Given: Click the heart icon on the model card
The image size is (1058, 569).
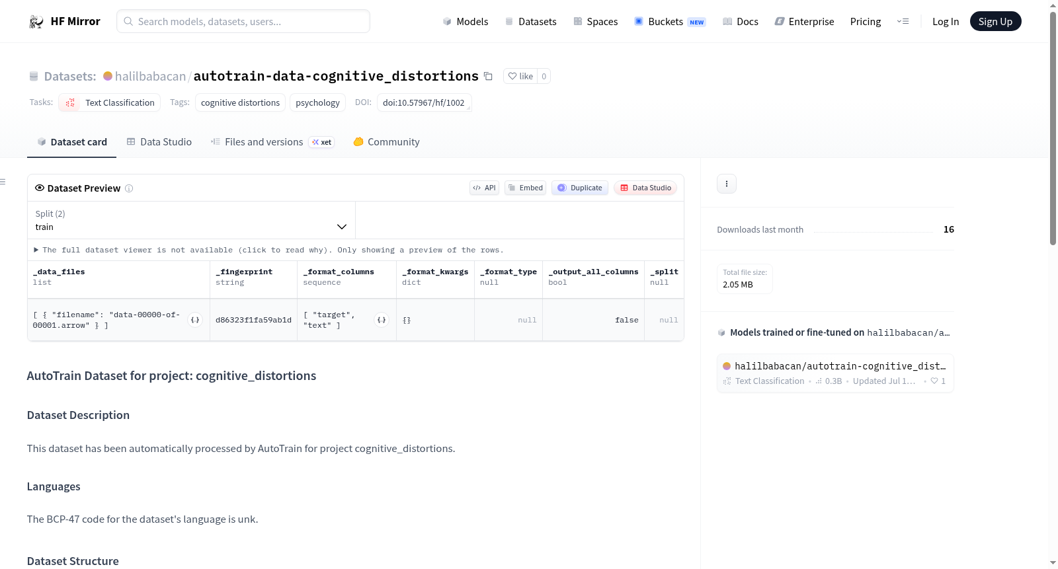Looking at the screenshot, I should coord(934,381).
